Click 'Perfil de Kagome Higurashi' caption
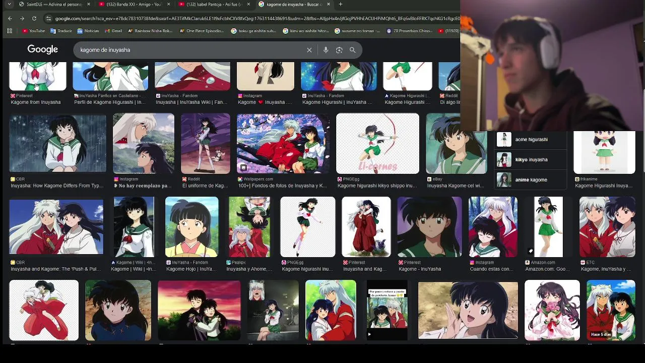 pyautogui.click(x=110, y=102)
